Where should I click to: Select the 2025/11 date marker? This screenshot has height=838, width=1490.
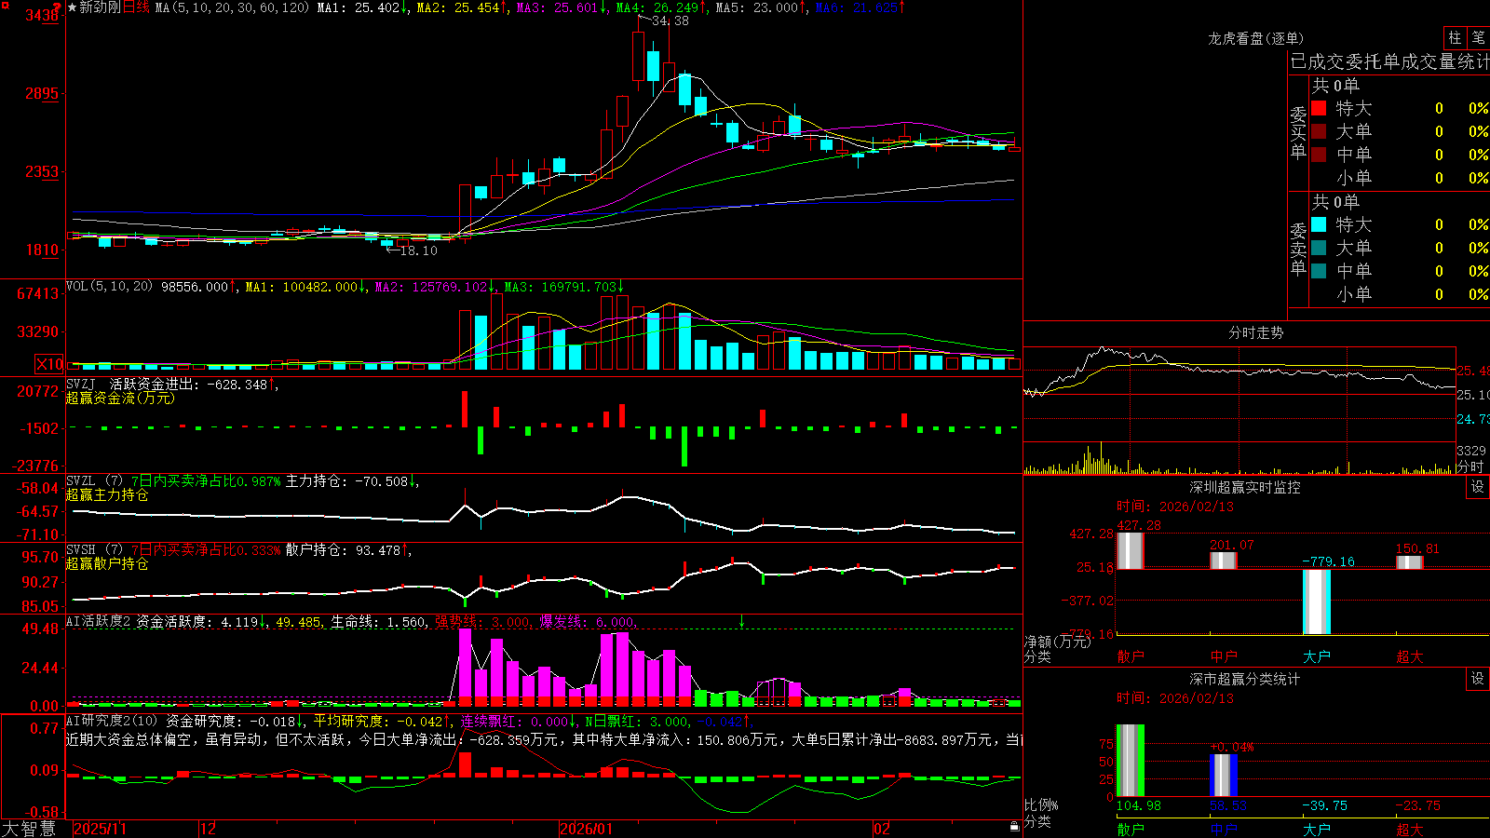[100, 829]
